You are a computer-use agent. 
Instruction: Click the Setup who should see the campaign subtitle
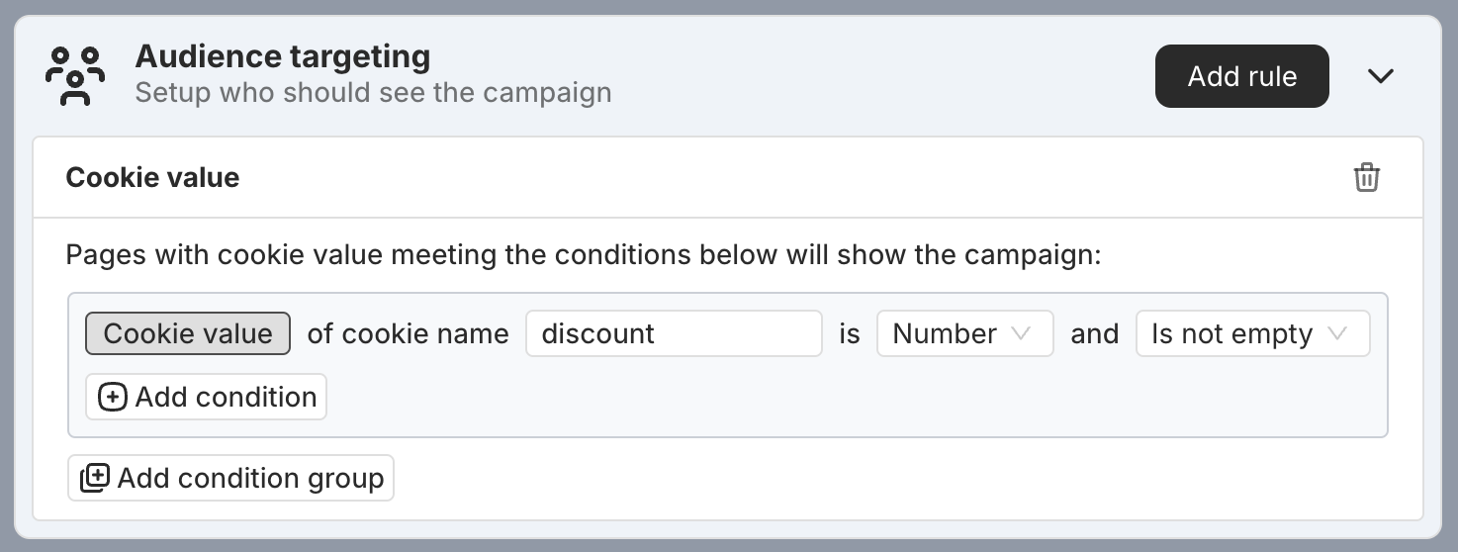point(373,93)
